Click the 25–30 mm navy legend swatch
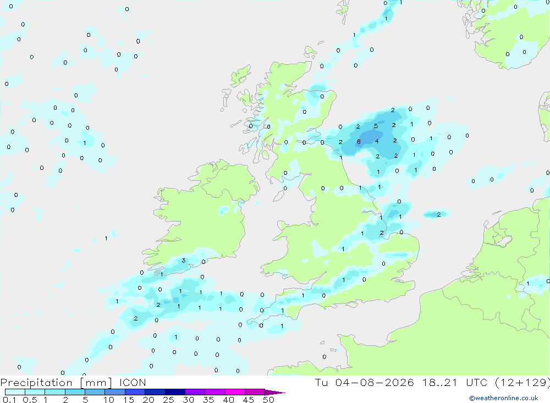550x403 pixels. 175,392
